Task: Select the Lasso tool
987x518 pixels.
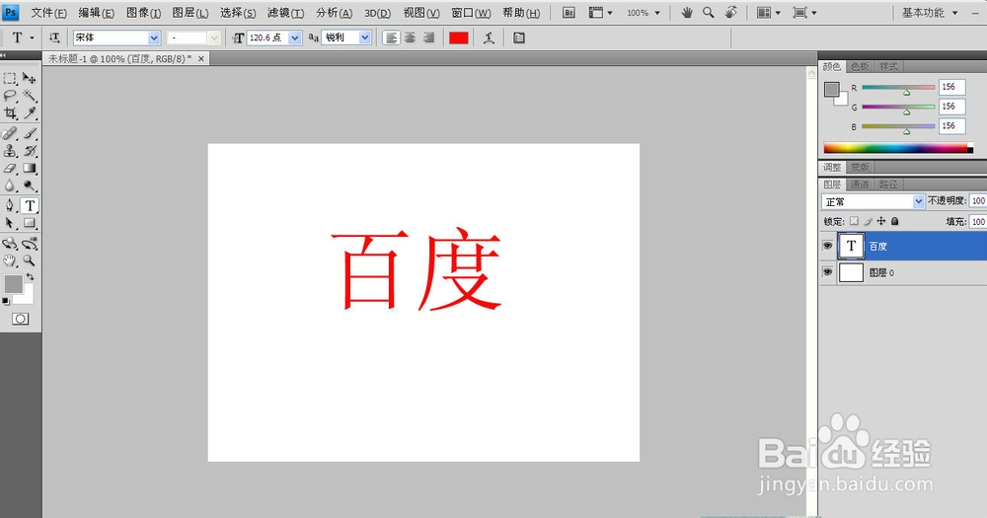Action: click(x=10, y=96)
